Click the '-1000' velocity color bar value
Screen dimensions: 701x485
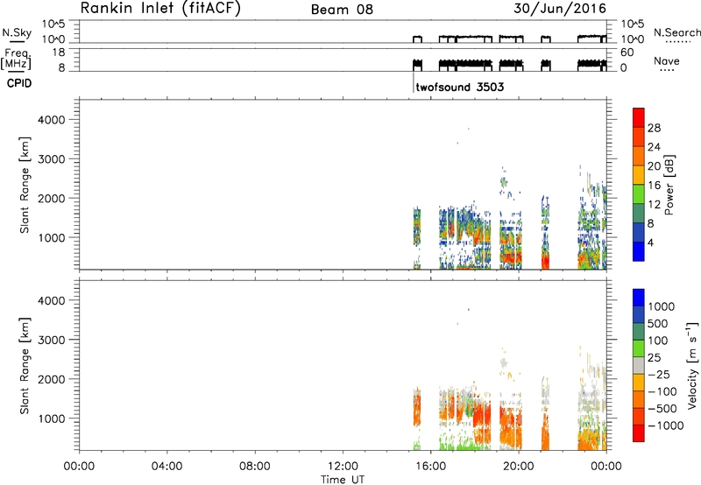coord(666,425)
